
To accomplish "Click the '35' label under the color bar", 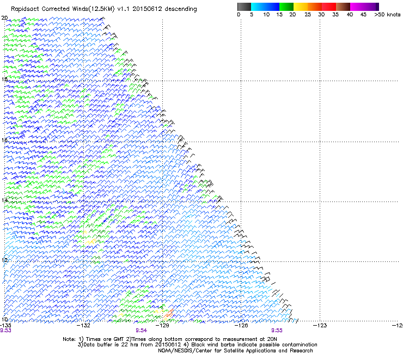I will point(335,15).
